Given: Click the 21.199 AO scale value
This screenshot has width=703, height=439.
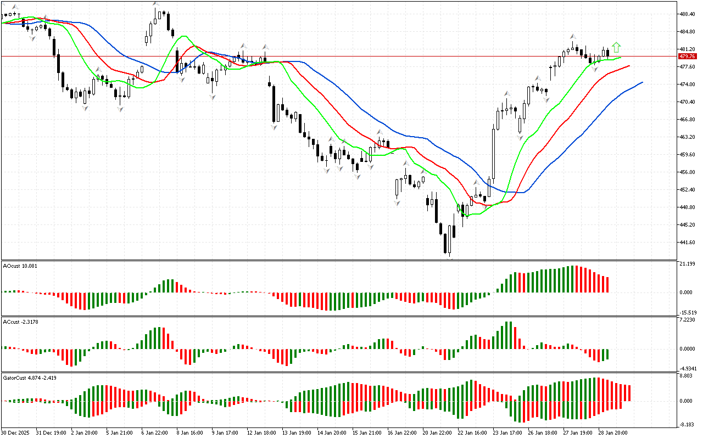Looking at the screenshot, I should pyautogui.click(x=688, y=264).
